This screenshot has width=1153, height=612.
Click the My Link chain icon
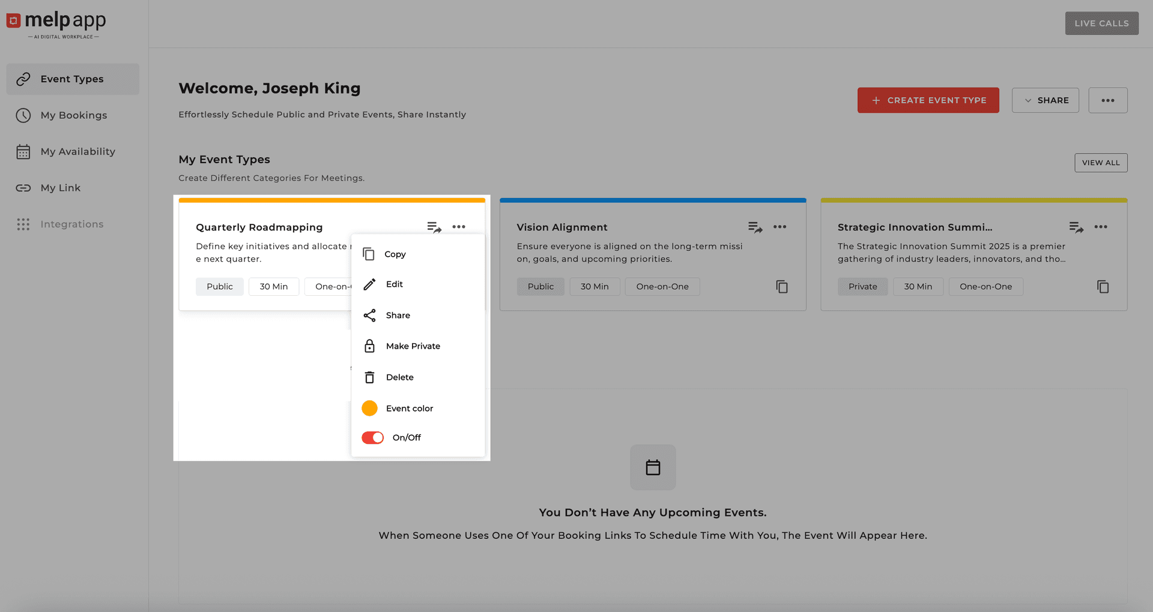pyautogui.click(x=23, y=188)
